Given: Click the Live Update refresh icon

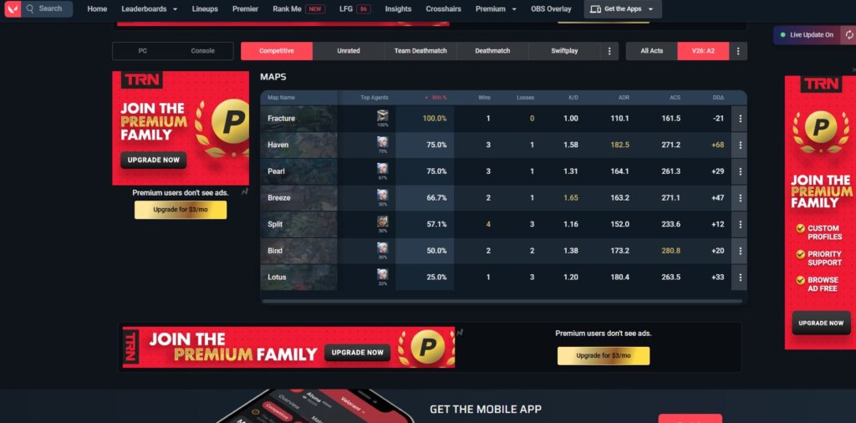Looking at the screenshot, I should tap(849, 34).
